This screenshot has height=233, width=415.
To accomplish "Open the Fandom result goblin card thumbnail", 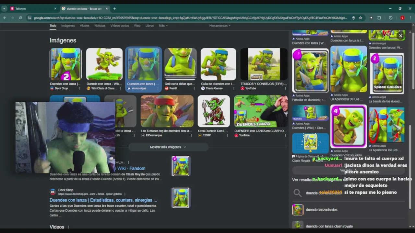I will pos(181,166).
